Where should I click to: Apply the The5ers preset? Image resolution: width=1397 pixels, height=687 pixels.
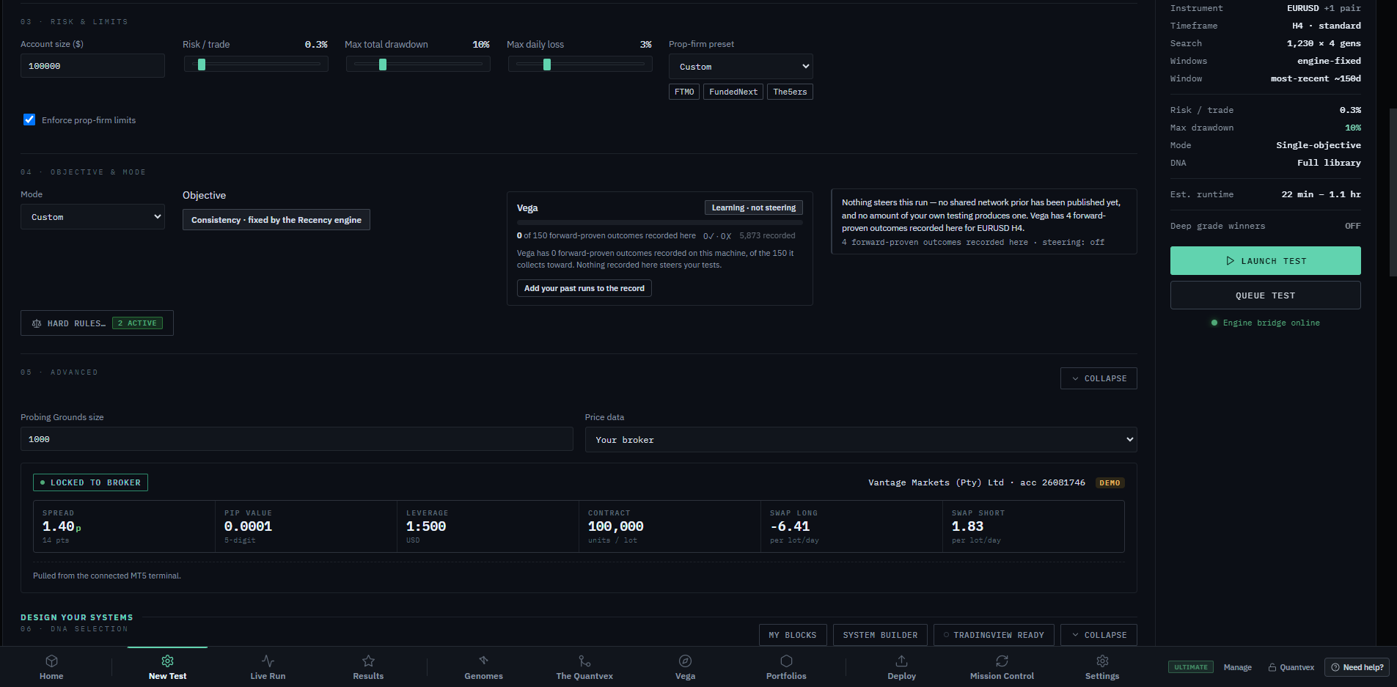790,92
